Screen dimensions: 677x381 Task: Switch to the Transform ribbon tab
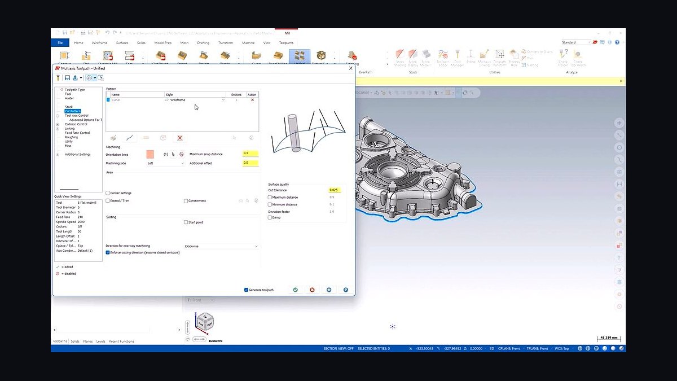[x=225, y=43]
